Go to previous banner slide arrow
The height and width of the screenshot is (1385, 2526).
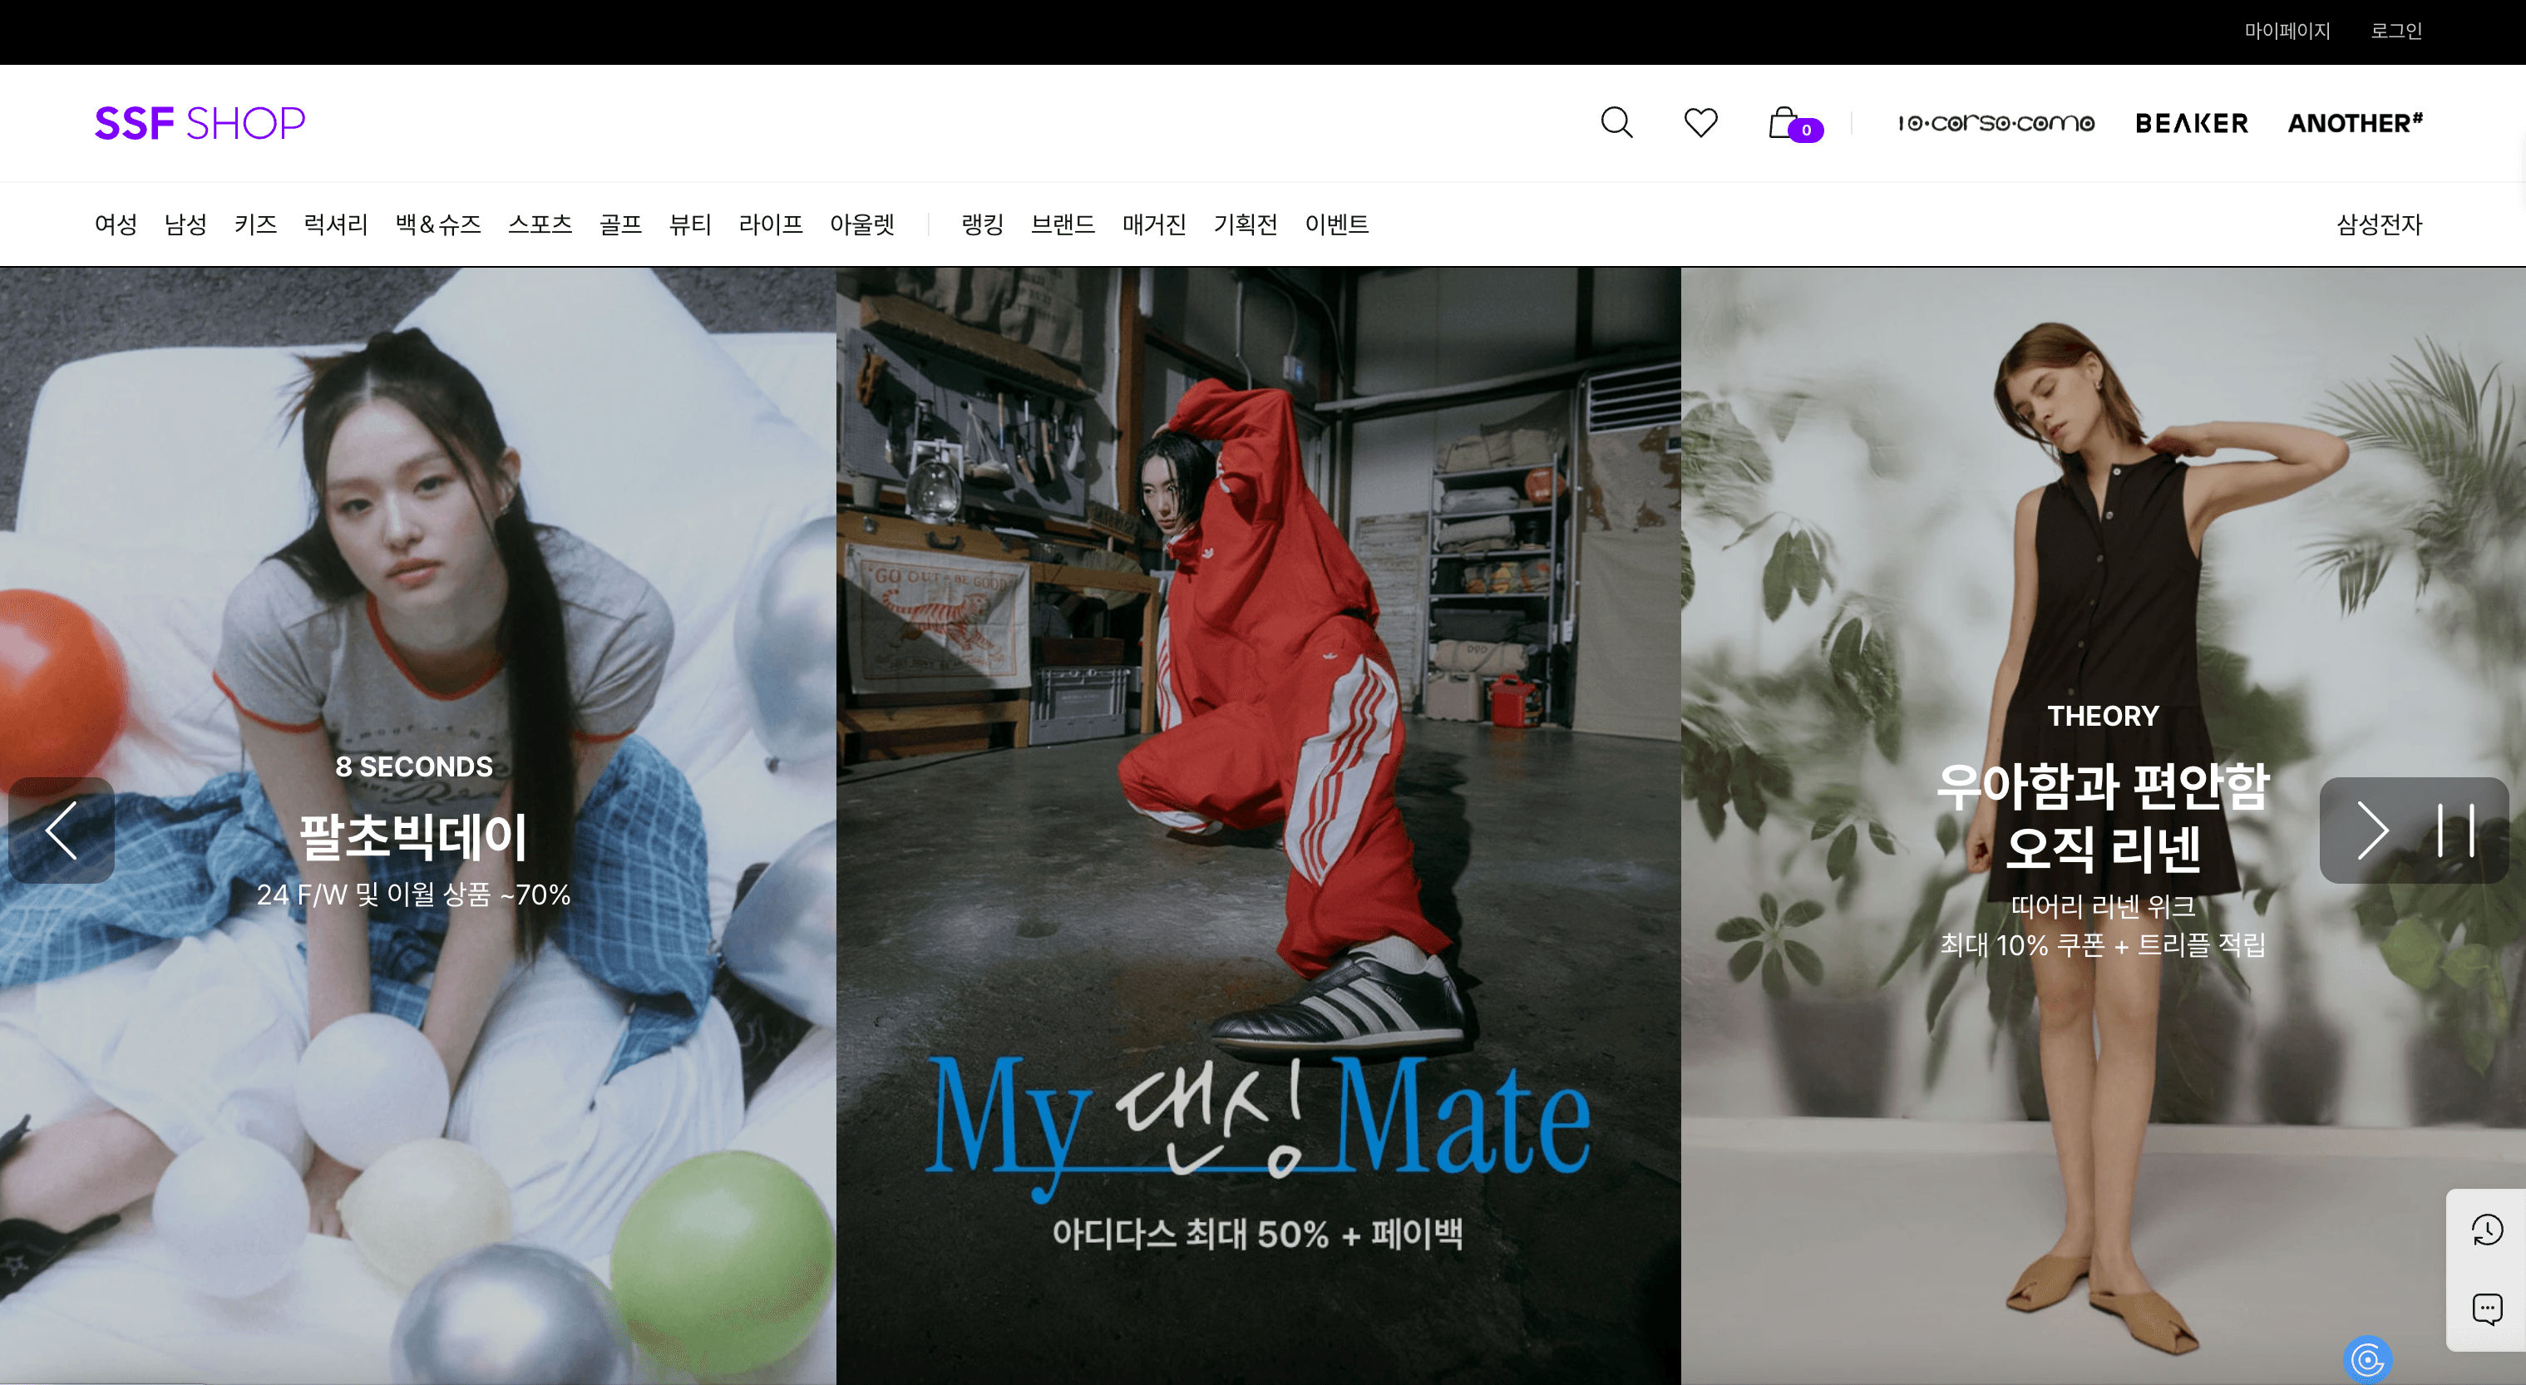[62, 831]
